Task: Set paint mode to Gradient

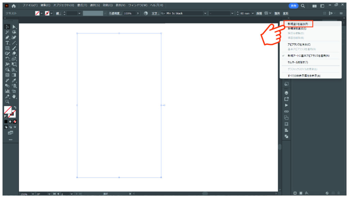Action: 11,122
